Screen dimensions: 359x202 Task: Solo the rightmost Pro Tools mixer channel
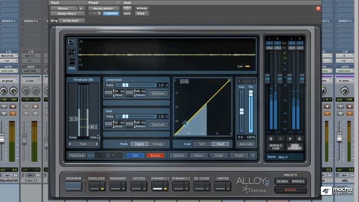(x=340, y=113)
